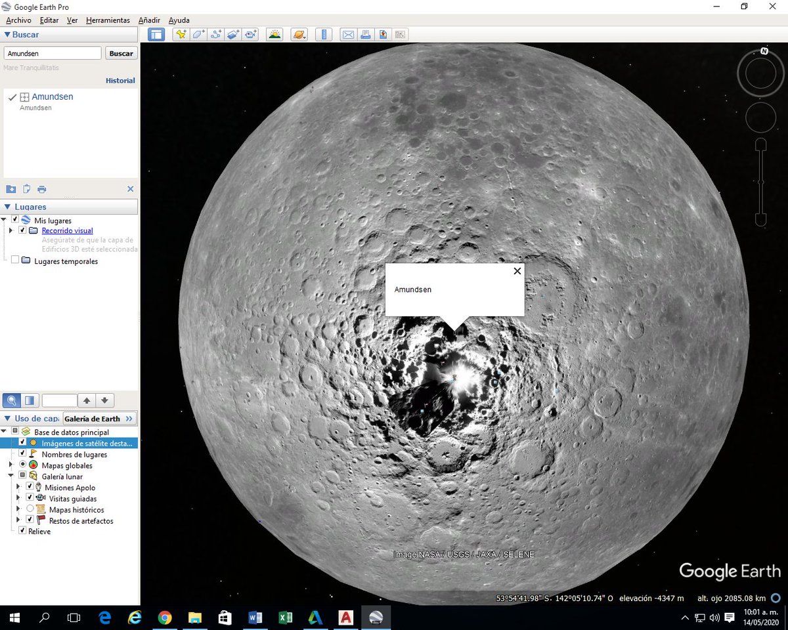Open the Historial search history link

tap(120, 81)
